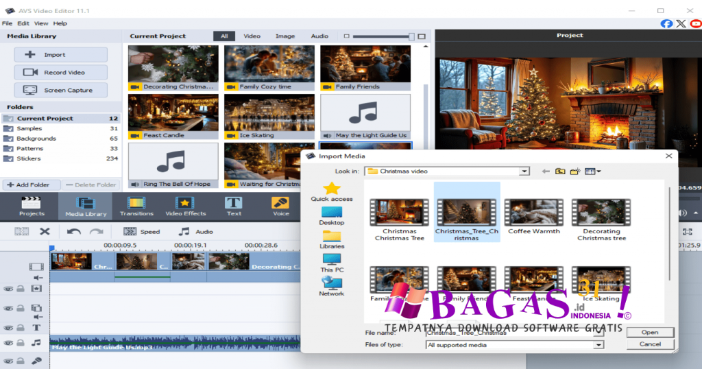Expand the volume arrow beside speaker
702x369 pixels.
click(x=695, y=213)
